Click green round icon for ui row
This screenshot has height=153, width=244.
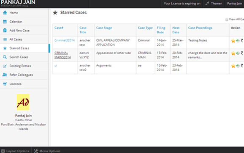pos(238,66)
